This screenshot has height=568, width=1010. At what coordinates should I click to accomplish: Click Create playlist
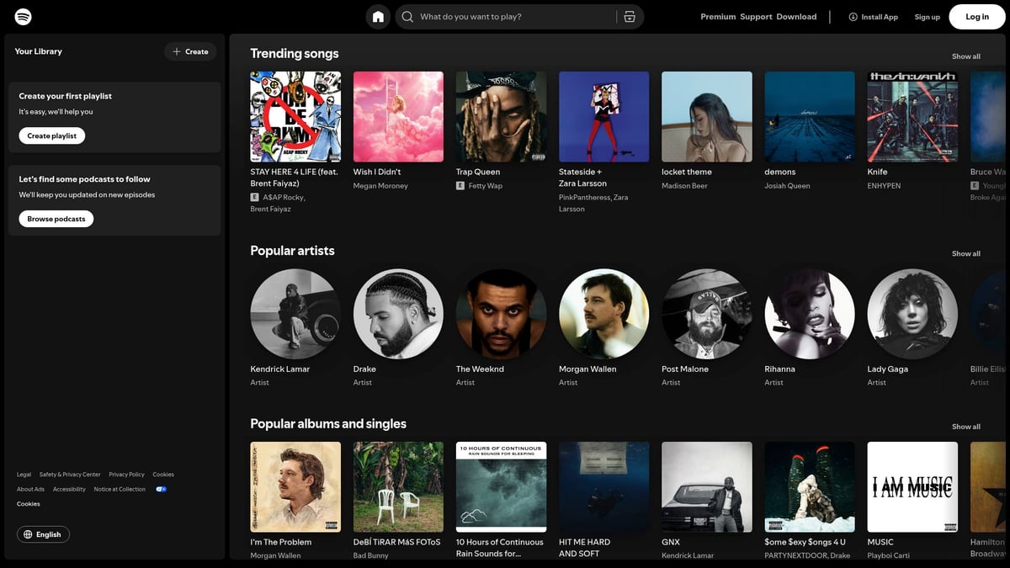pyautogui.click(x=51, y=135)
